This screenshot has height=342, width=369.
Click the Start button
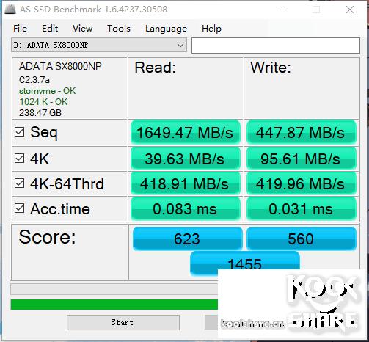tap(123, 322)
